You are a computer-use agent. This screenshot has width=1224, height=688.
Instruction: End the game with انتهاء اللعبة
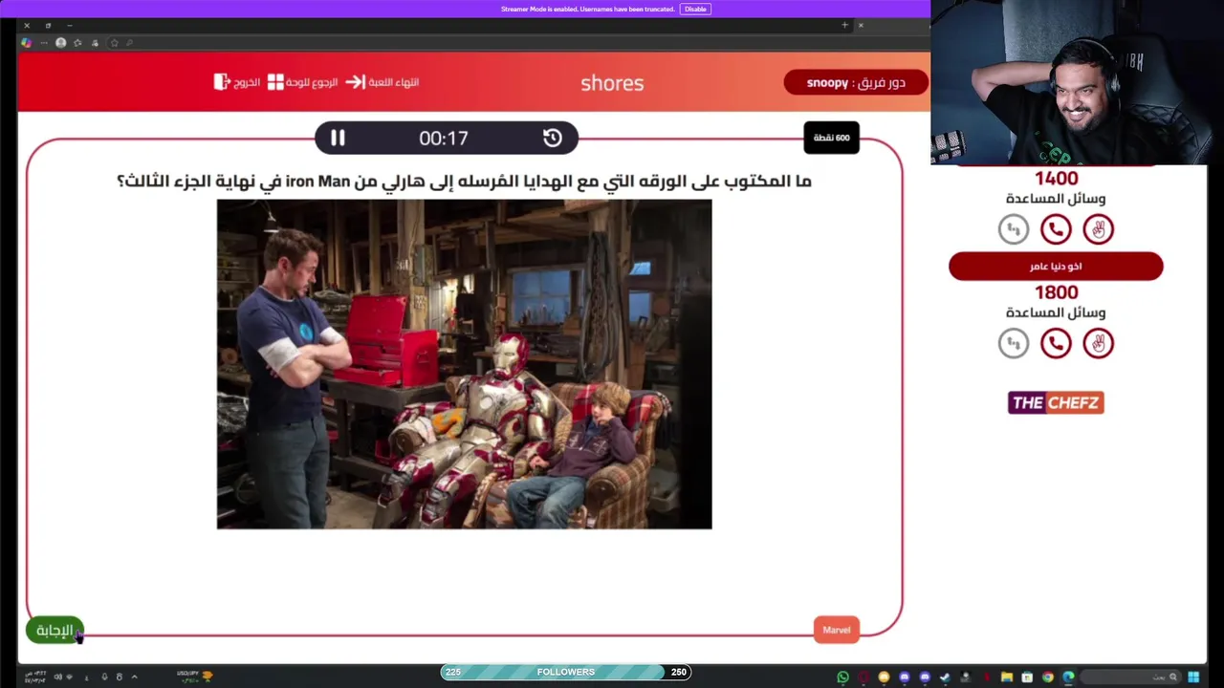pyautogui.click(x=394, y=82)
